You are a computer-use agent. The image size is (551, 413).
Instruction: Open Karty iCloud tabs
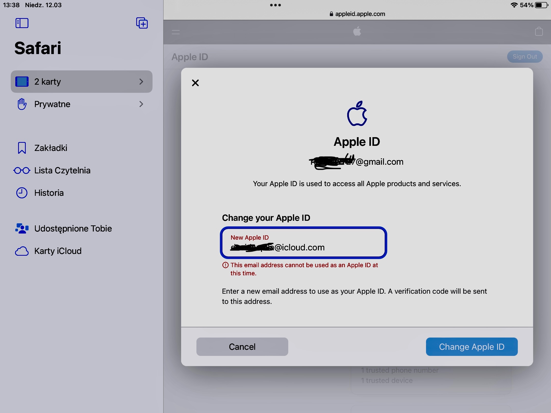point(58,251)
